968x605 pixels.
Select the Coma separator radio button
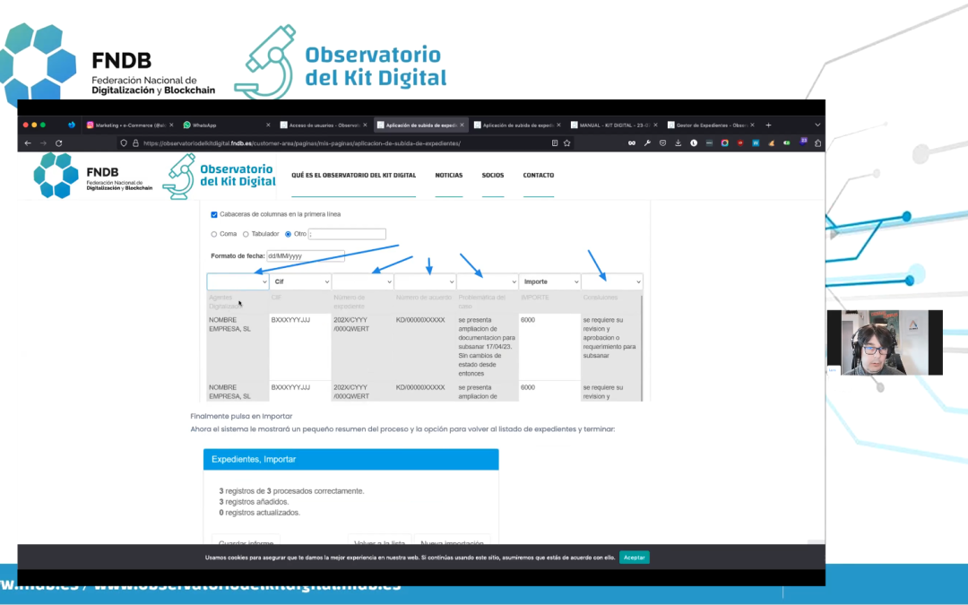tap(214, 235)
